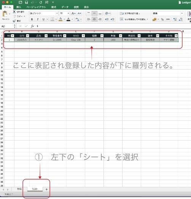This screenshot has height=199, width=191.
Task: Open the font name dropdown
Action: (57, 13)
